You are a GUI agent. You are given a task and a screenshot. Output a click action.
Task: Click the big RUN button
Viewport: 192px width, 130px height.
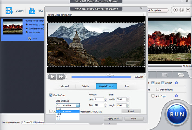coord(177,114)
